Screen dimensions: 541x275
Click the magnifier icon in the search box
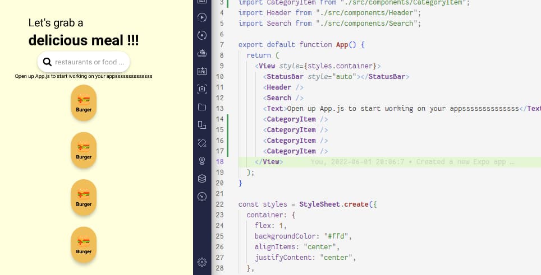(47, 62)
